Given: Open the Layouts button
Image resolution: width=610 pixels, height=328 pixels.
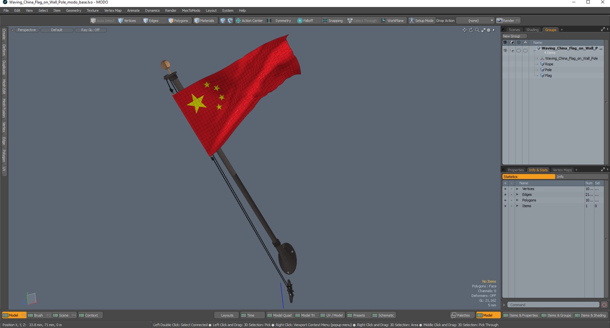Looking at the screenshot, I should click(227, 315).
